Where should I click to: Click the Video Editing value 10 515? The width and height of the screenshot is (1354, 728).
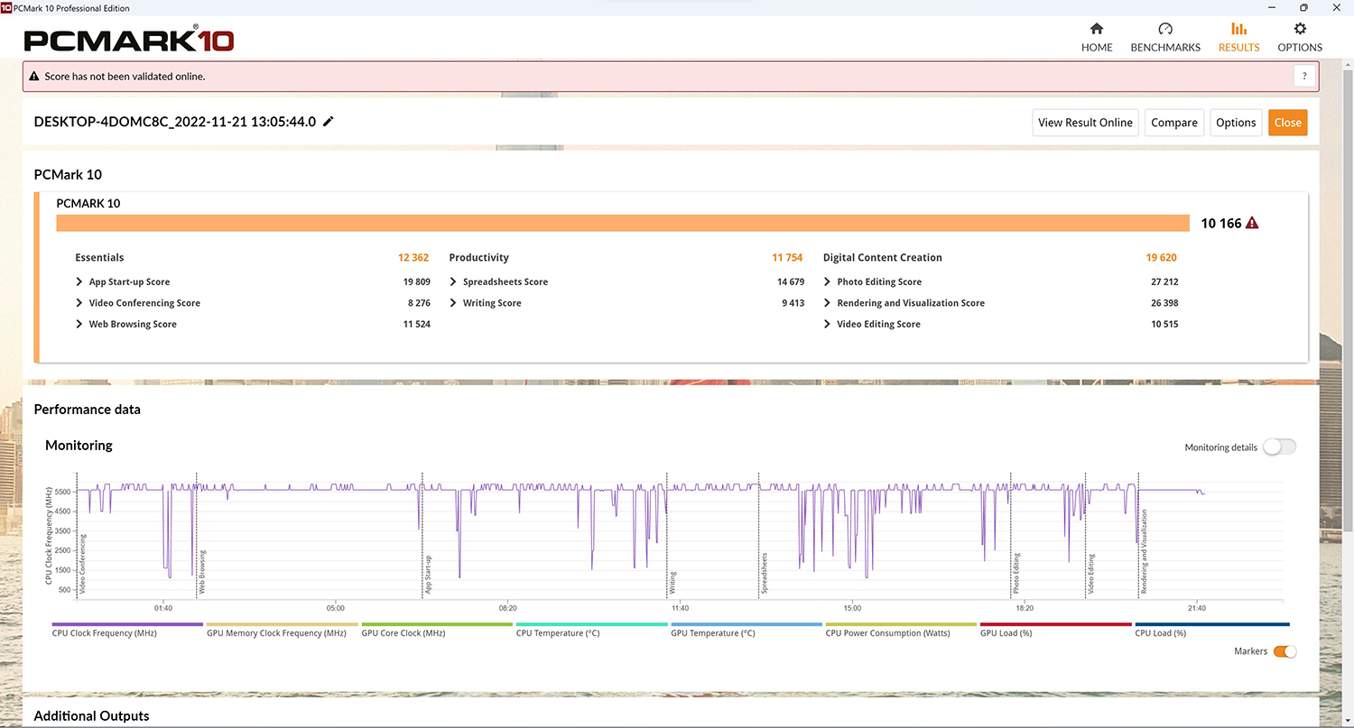tap(1164, 324)
